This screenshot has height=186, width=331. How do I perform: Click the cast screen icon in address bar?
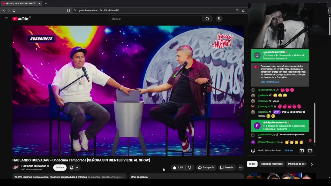pos(237,10)
